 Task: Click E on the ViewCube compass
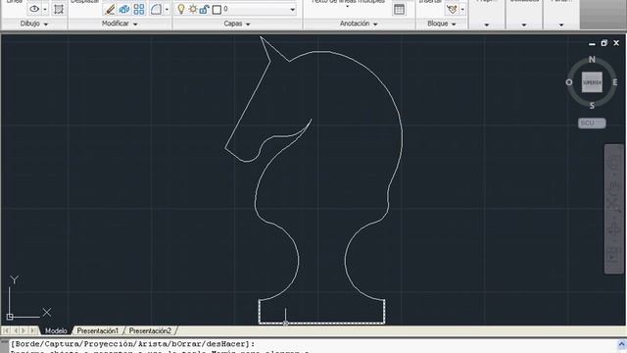click(x=615, y=82)
